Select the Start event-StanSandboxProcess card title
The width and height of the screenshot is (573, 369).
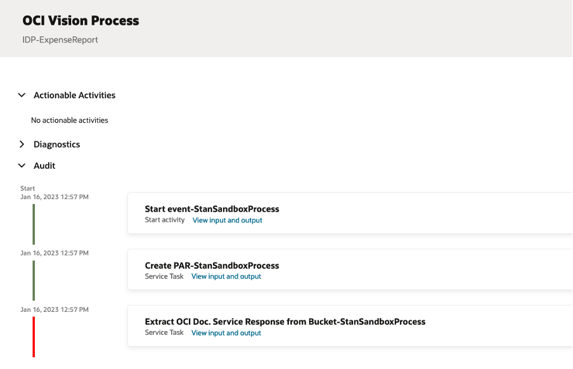212,209
